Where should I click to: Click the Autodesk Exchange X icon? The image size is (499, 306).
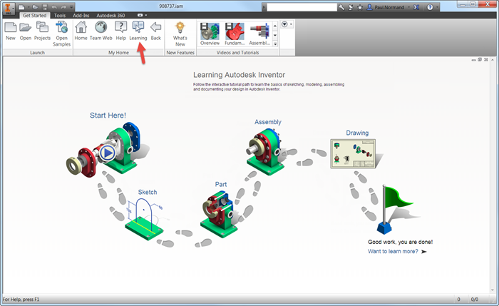416,7
